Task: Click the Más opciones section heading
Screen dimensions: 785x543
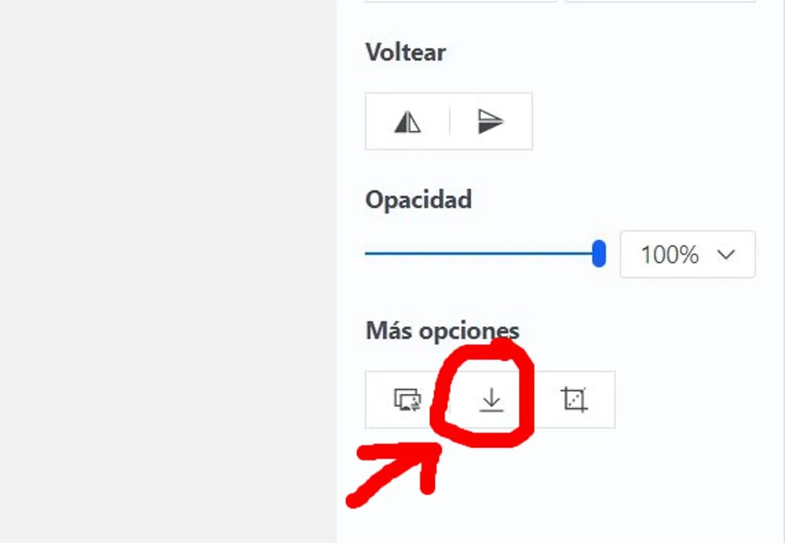Action: [x=443, y=331]
